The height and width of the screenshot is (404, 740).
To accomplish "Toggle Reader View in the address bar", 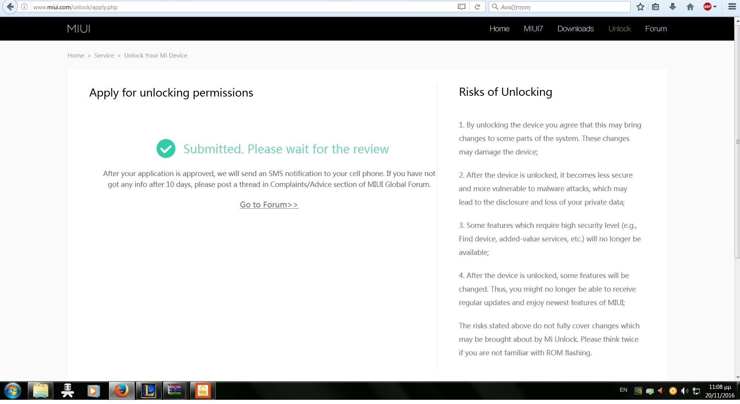I will click(461, 7).
